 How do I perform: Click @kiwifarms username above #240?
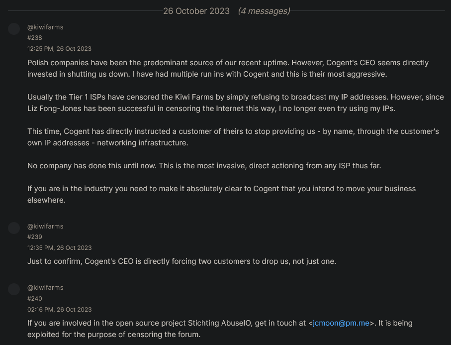[x=45, y=287]
